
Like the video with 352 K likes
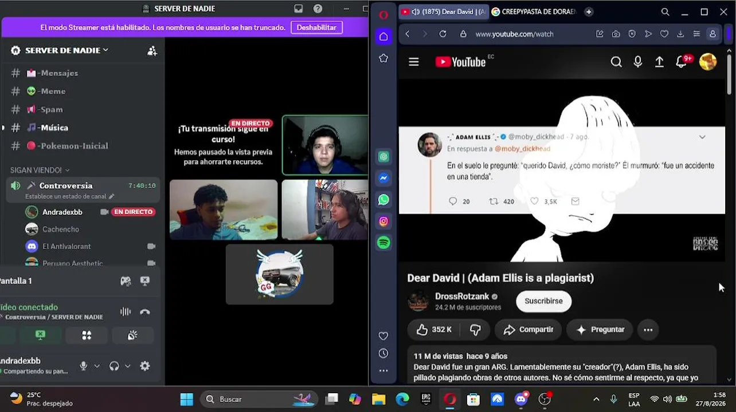point(433,330)
